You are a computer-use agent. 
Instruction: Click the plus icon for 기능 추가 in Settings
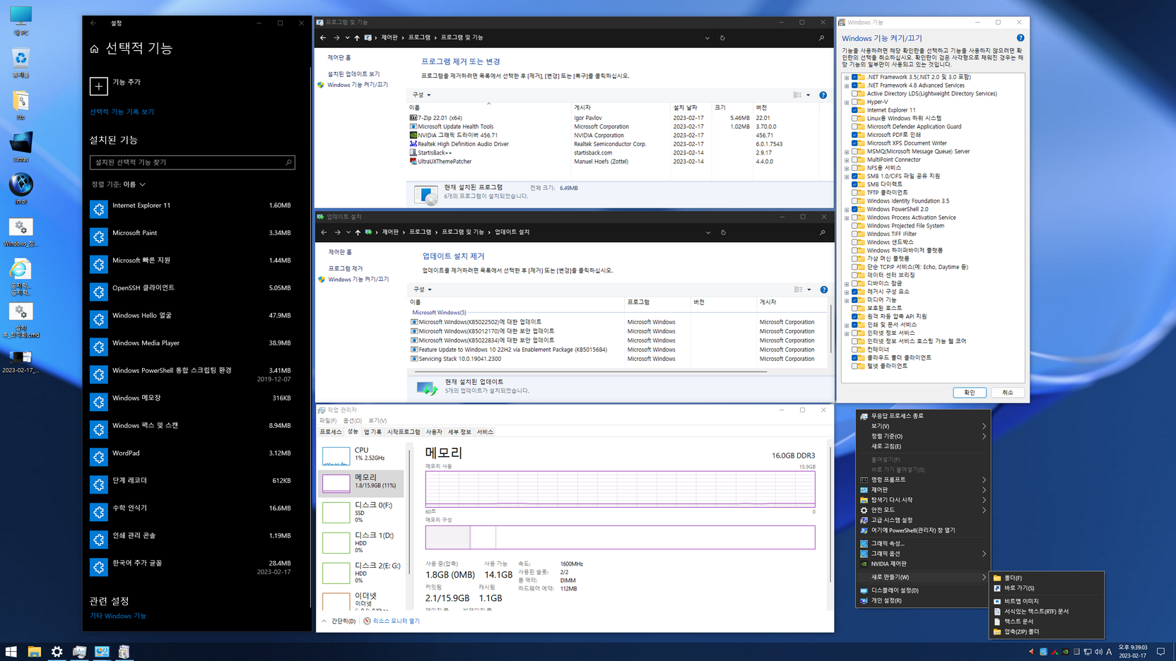click(99, 86)
